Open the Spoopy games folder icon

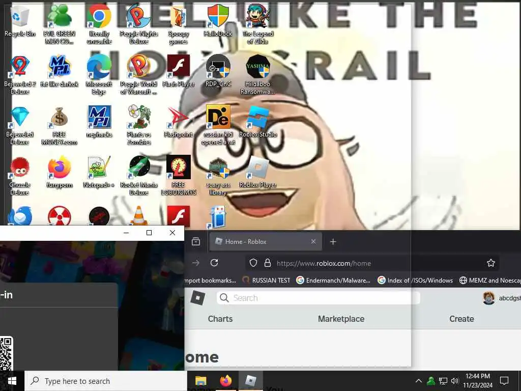179,25
